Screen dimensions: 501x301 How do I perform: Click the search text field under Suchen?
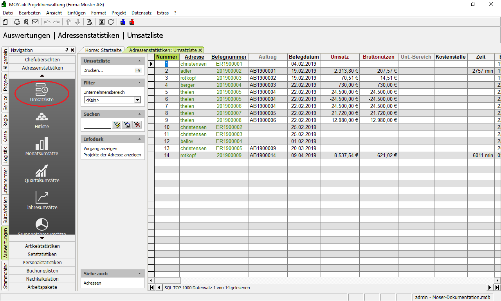click(x=97, y=125)
